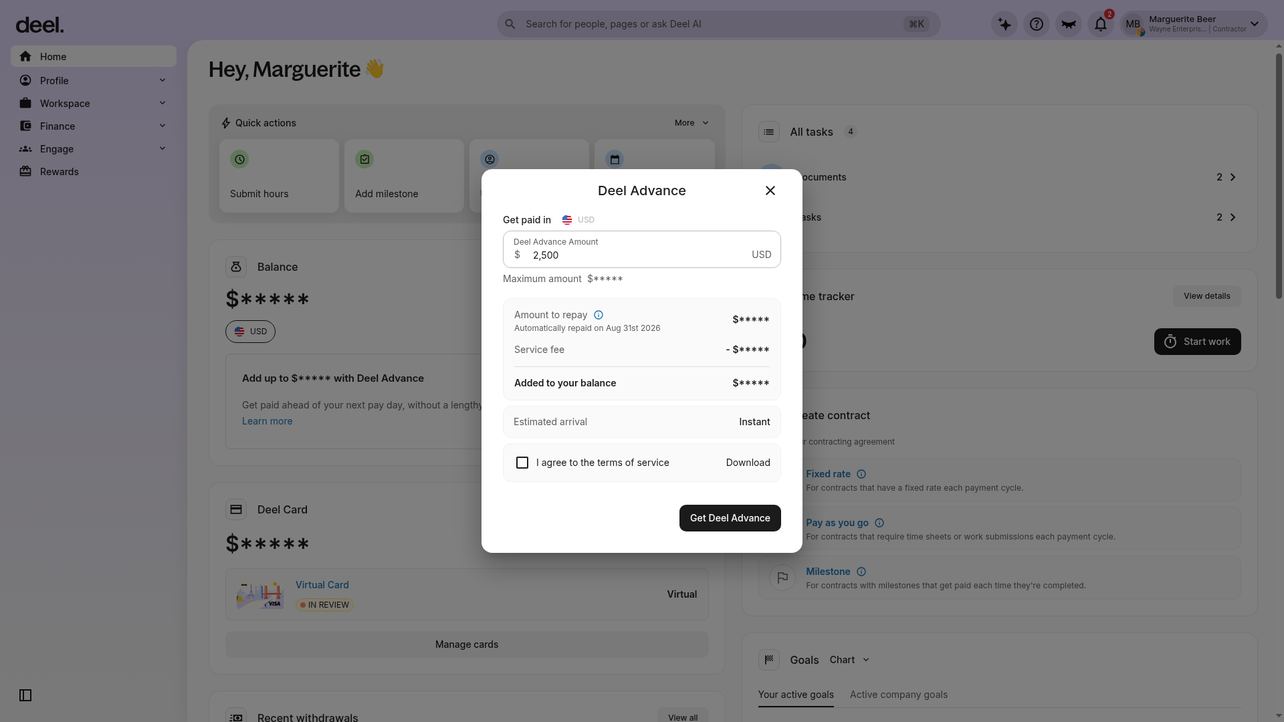The image size is (1284, 722).
Task: Switch to Active company goals tab
Action: click(x=899, y=695)
